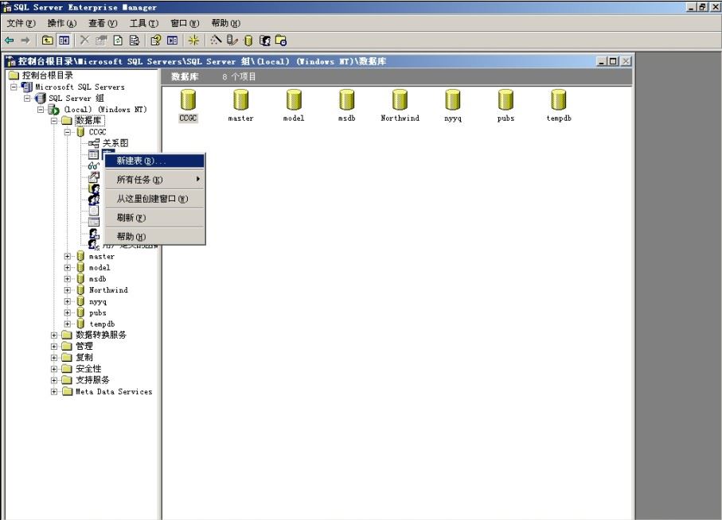Viewport: 722px width, 520px height.
Task: Select the 支持服务 folder in the tree
Action: click(x=92, y=380)
